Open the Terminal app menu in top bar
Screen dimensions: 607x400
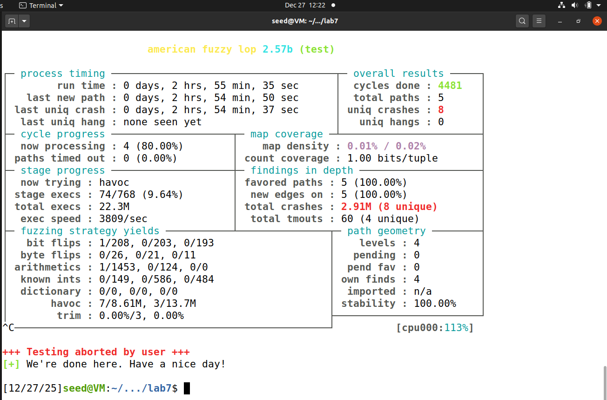[x=41, y=6]
